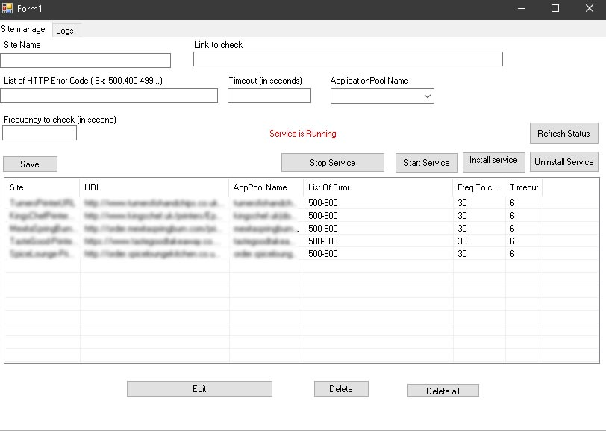The image size is (606, 431).
Task: Click the Timeout column header
Action: [x=524, y=187]
